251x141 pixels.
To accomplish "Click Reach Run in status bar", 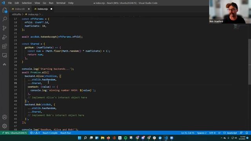I will point(65,133).
